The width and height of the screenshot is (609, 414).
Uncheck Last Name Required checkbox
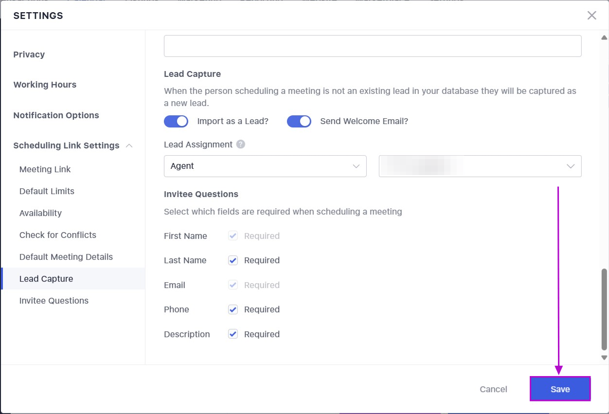[233, 260]
